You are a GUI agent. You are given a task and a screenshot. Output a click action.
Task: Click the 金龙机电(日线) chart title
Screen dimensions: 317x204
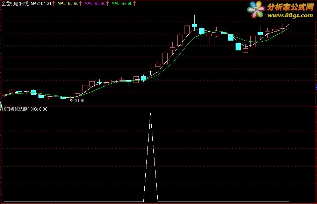16,3
